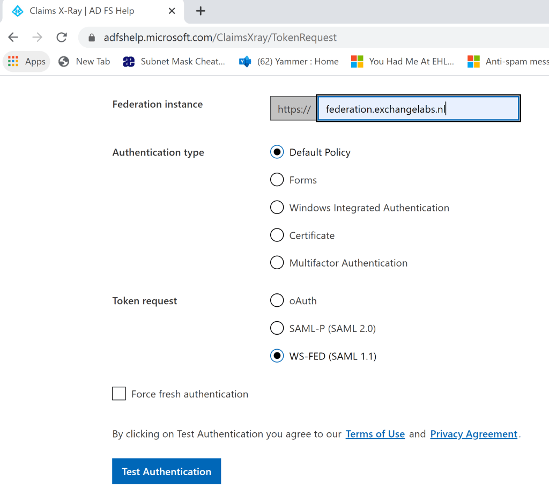Choose oAuth as the token request
The image size is (549, 487).
pos(277,300)
